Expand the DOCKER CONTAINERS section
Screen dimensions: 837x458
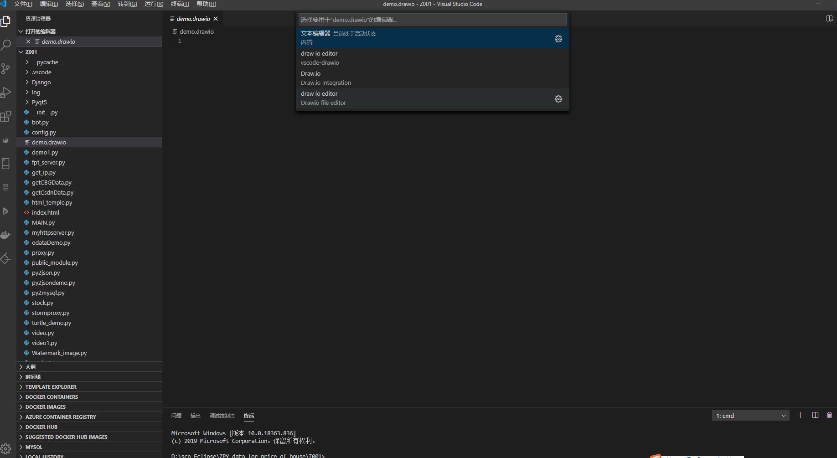(89, 397)
